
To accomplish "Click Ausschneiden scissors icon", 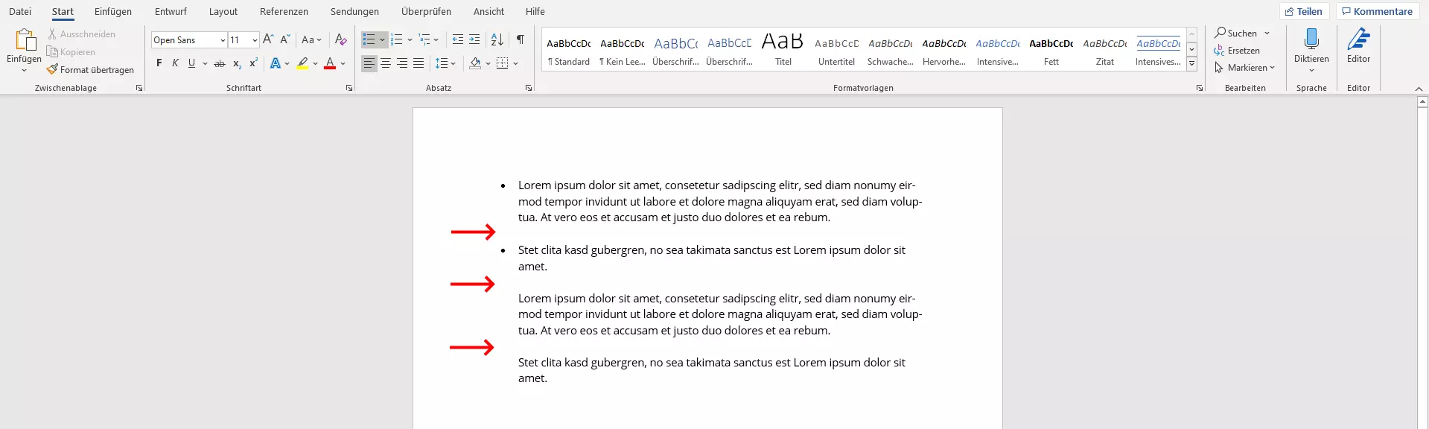I will pos(52,34).
